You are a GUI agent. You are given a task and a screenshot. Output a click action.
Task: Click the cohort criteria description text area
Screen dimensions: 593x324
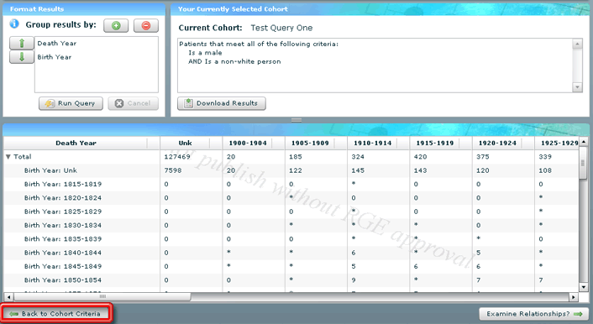[375, 65]
